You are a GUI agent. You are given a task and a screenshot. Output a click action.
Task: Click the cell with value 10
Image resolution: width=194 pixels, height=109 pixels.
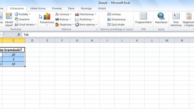13,64
